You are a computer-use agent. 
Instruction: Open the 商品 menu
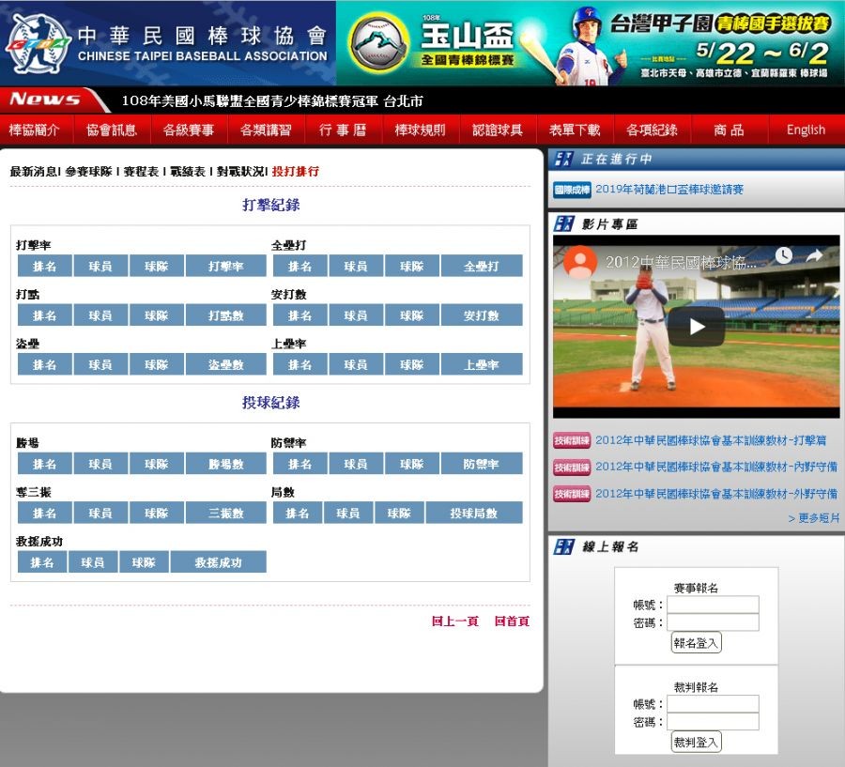[729, 130]
